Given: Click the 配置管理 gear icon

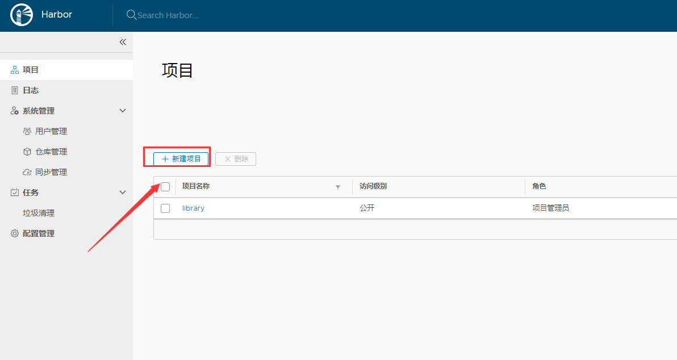Looking at the screenshot, I should (x=15, y=233).
